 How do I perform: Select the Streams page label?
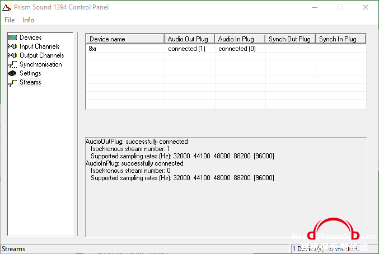pyautogui.click(x=30, y=82)
